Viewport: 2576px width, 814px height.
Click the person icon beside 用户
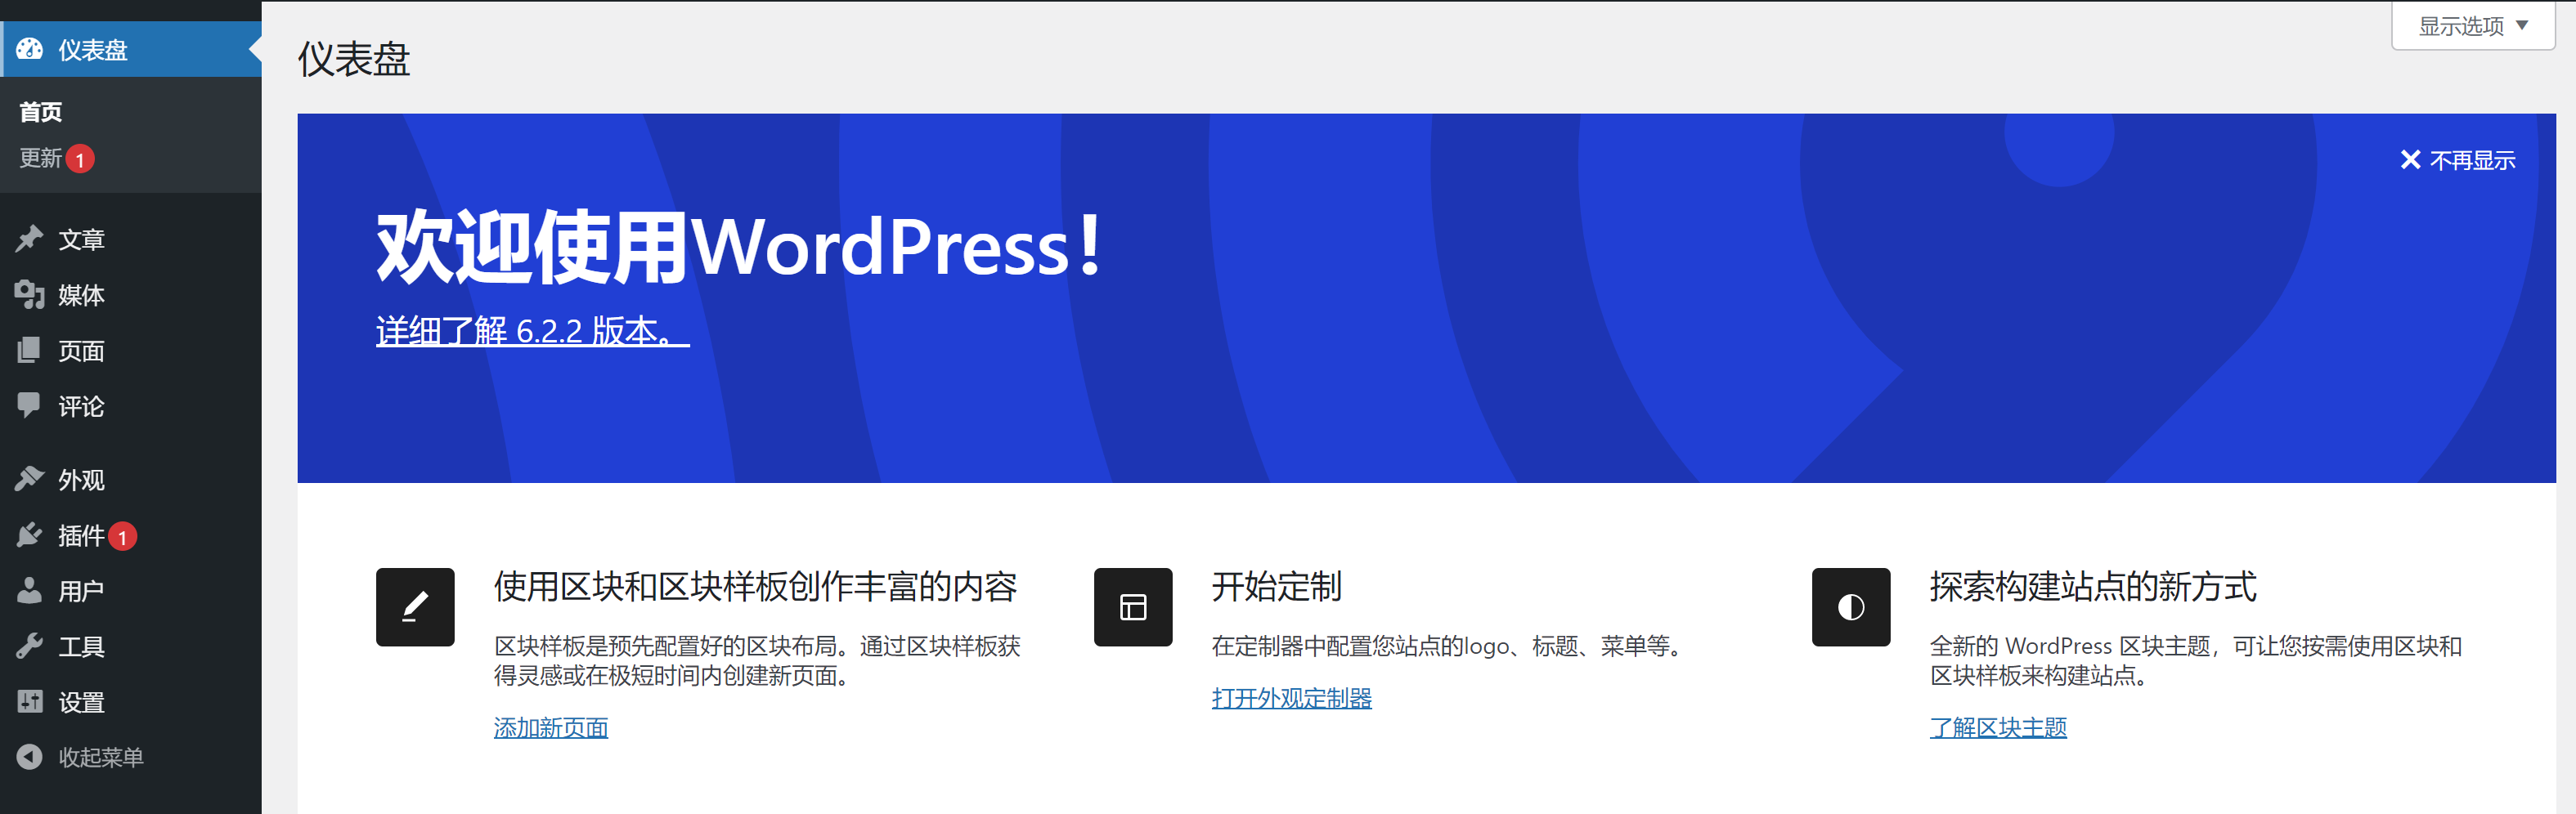coord(30,590)
